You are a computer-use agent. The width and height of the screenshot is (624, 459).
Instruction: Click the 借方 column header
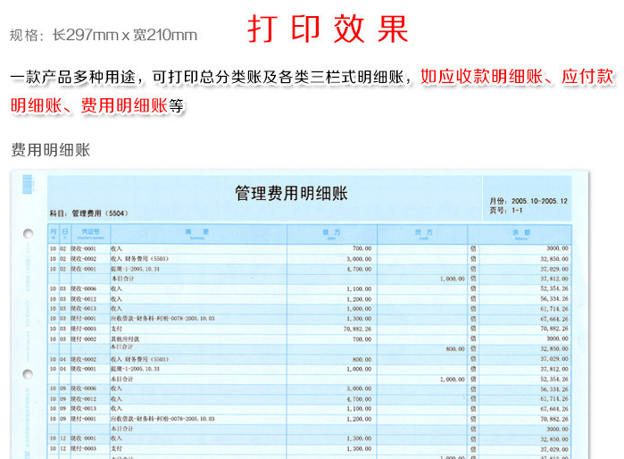pyautogui.click(x=331, y=233)
